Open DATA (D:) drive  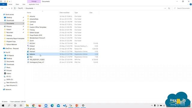tap(10, 79)
